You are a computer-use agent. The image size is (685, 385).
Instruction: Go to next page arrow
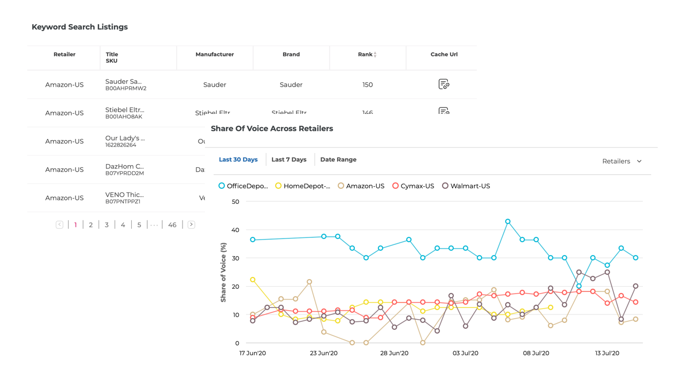click(191, 225)
